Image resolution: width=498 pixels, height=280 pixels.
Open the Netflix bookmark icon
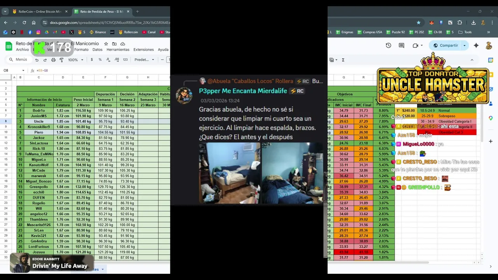coord(22,32)
